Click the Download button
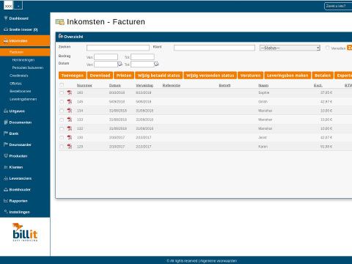 coord(100,76)
